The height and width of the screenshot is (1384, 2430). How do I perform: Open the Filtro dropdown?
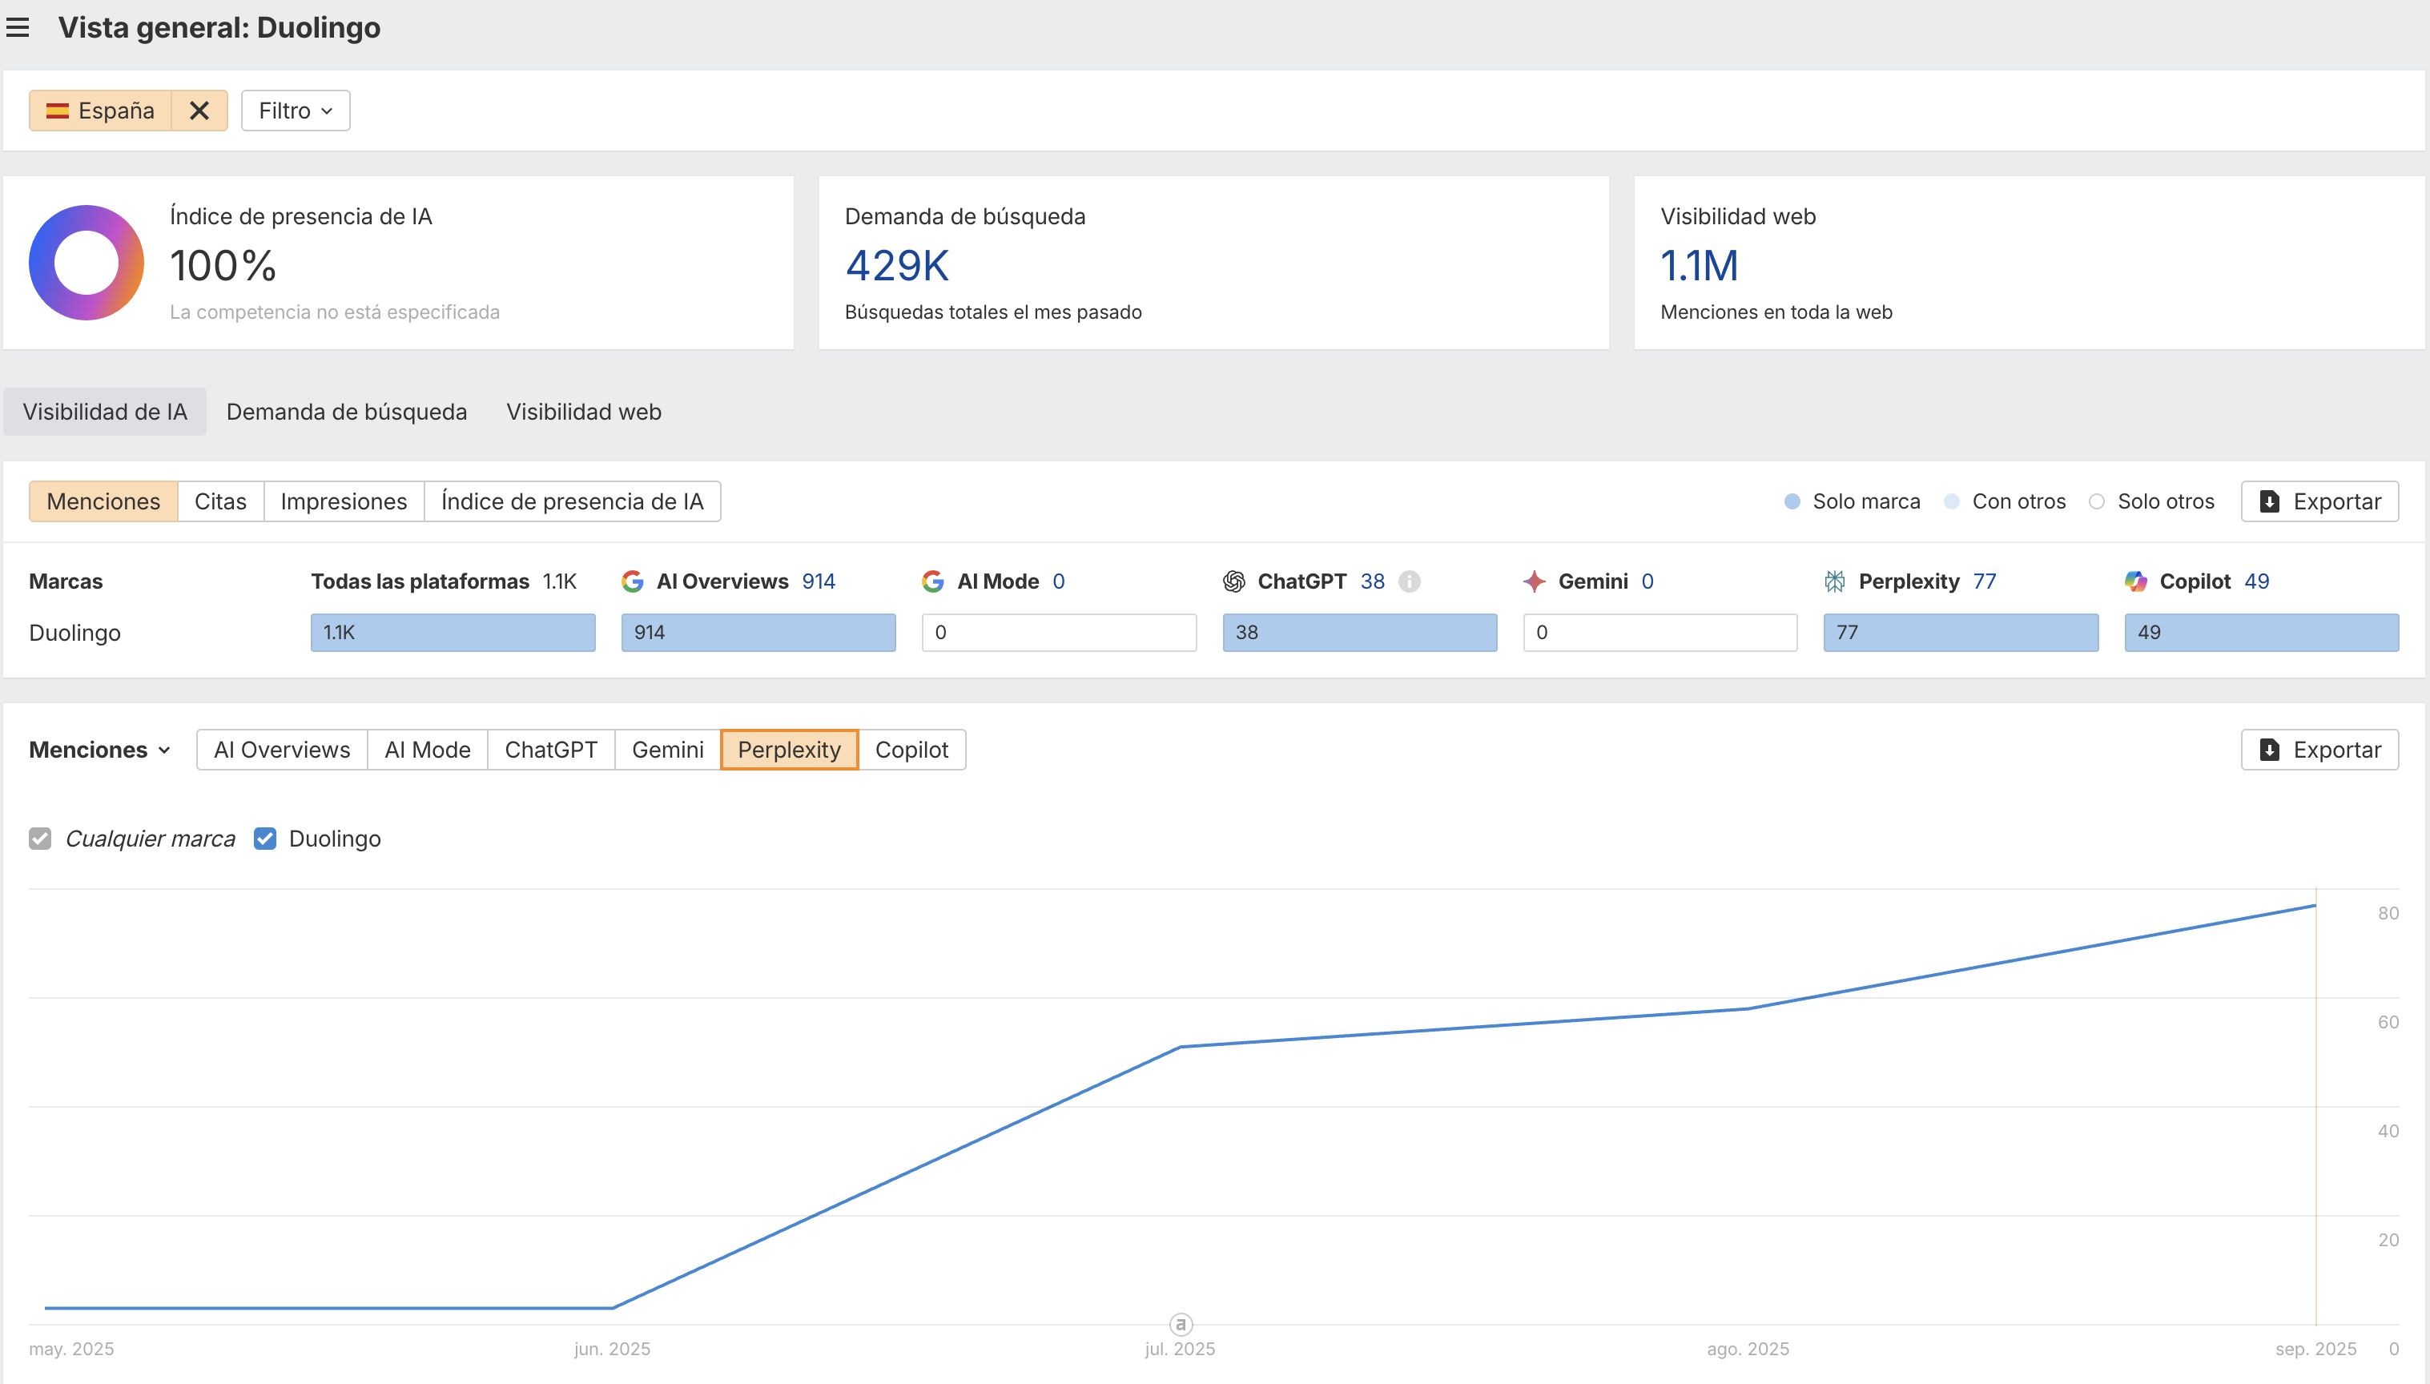(296, 111)
